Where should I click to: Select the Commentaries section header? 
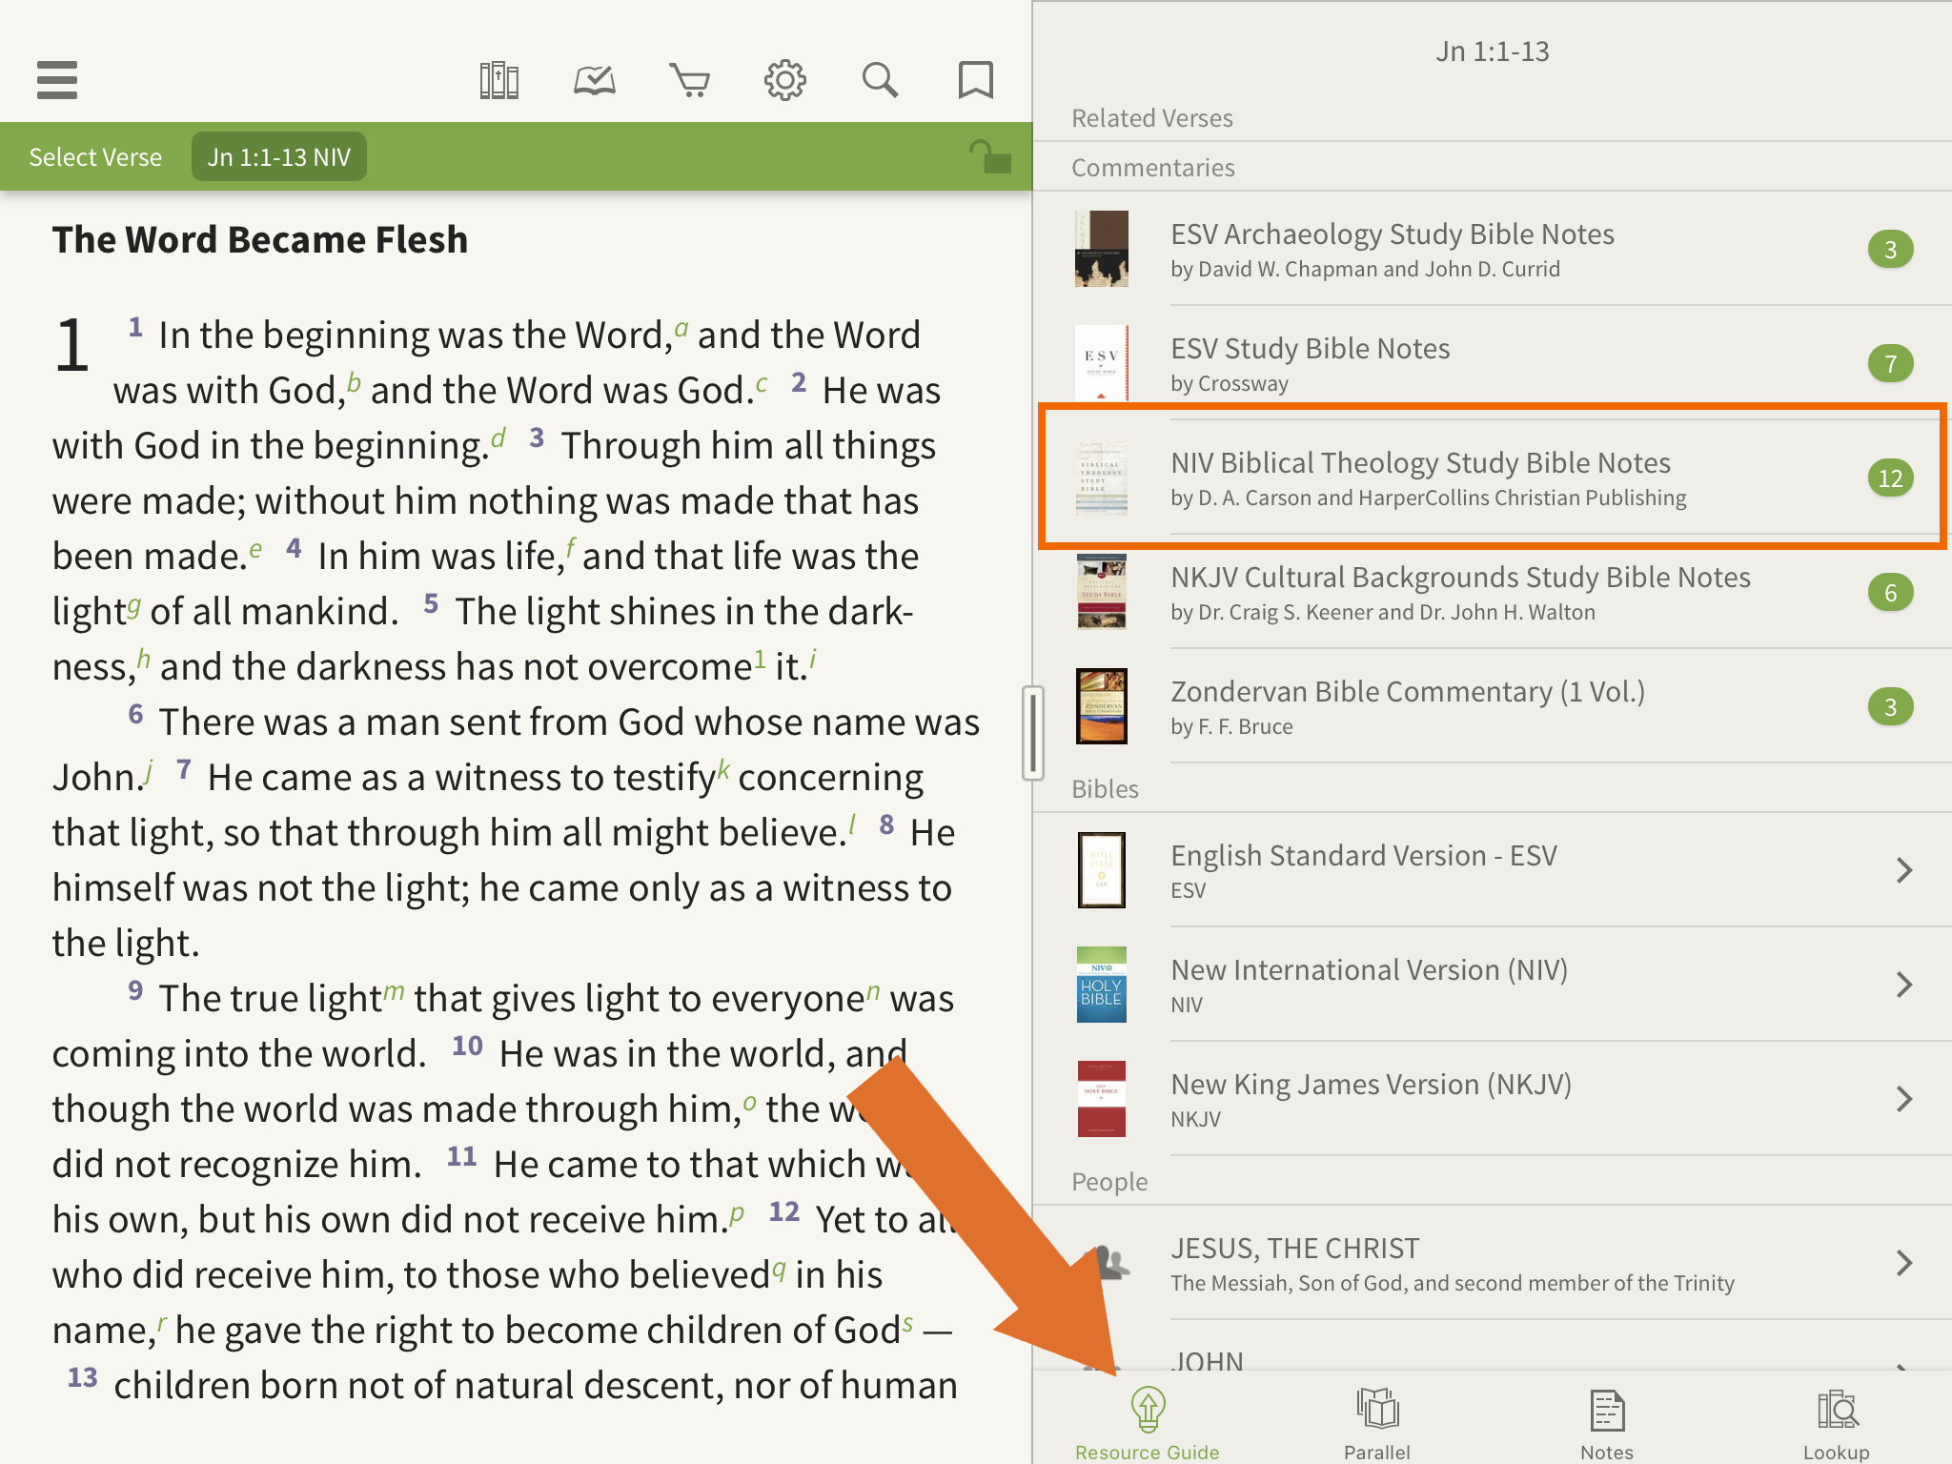(1152, 168)
